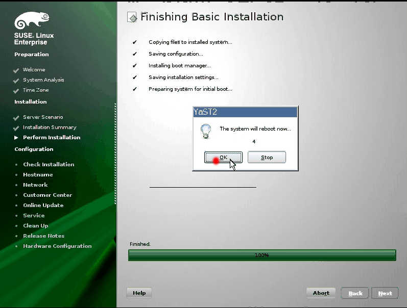
Task: Select the Clean Up step
Action: [36, 225]
